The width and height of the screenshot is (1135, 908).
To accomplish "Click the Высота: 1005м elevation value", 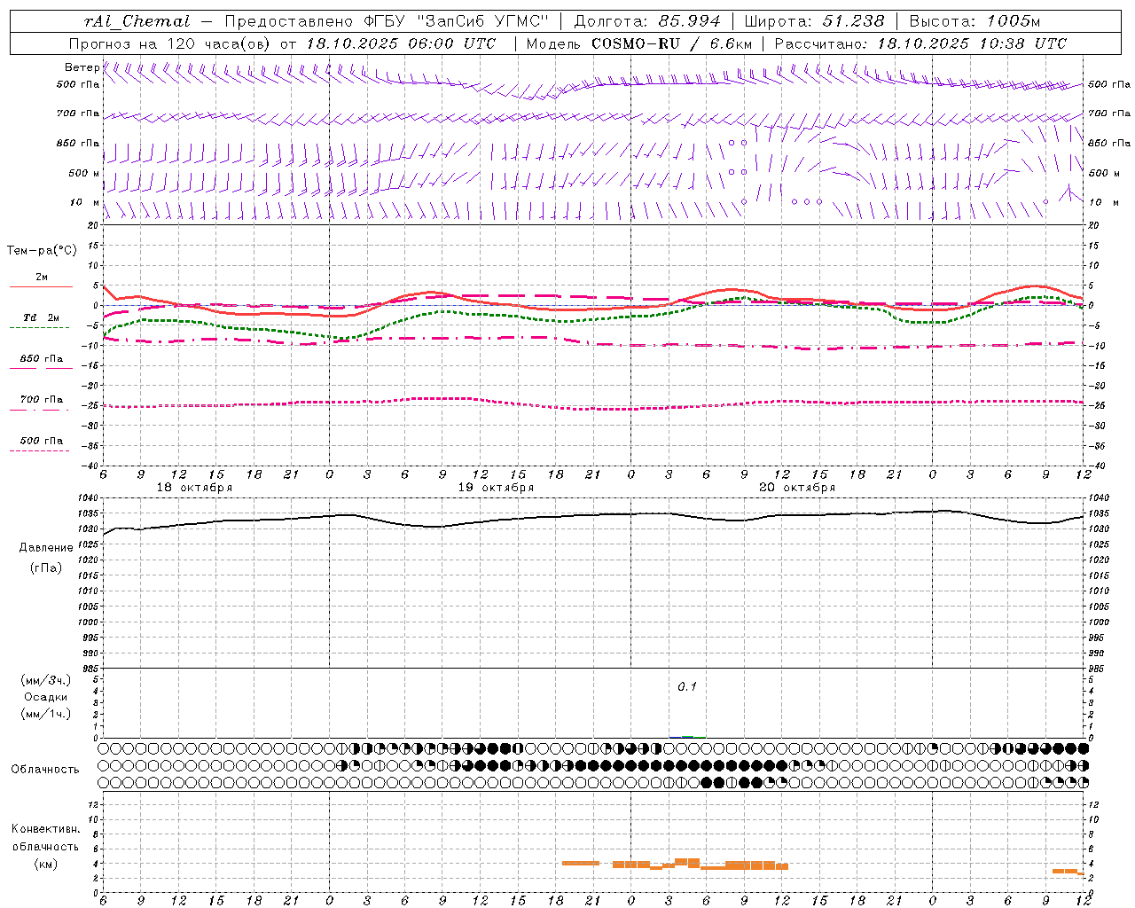I will [x=975, y=21].
